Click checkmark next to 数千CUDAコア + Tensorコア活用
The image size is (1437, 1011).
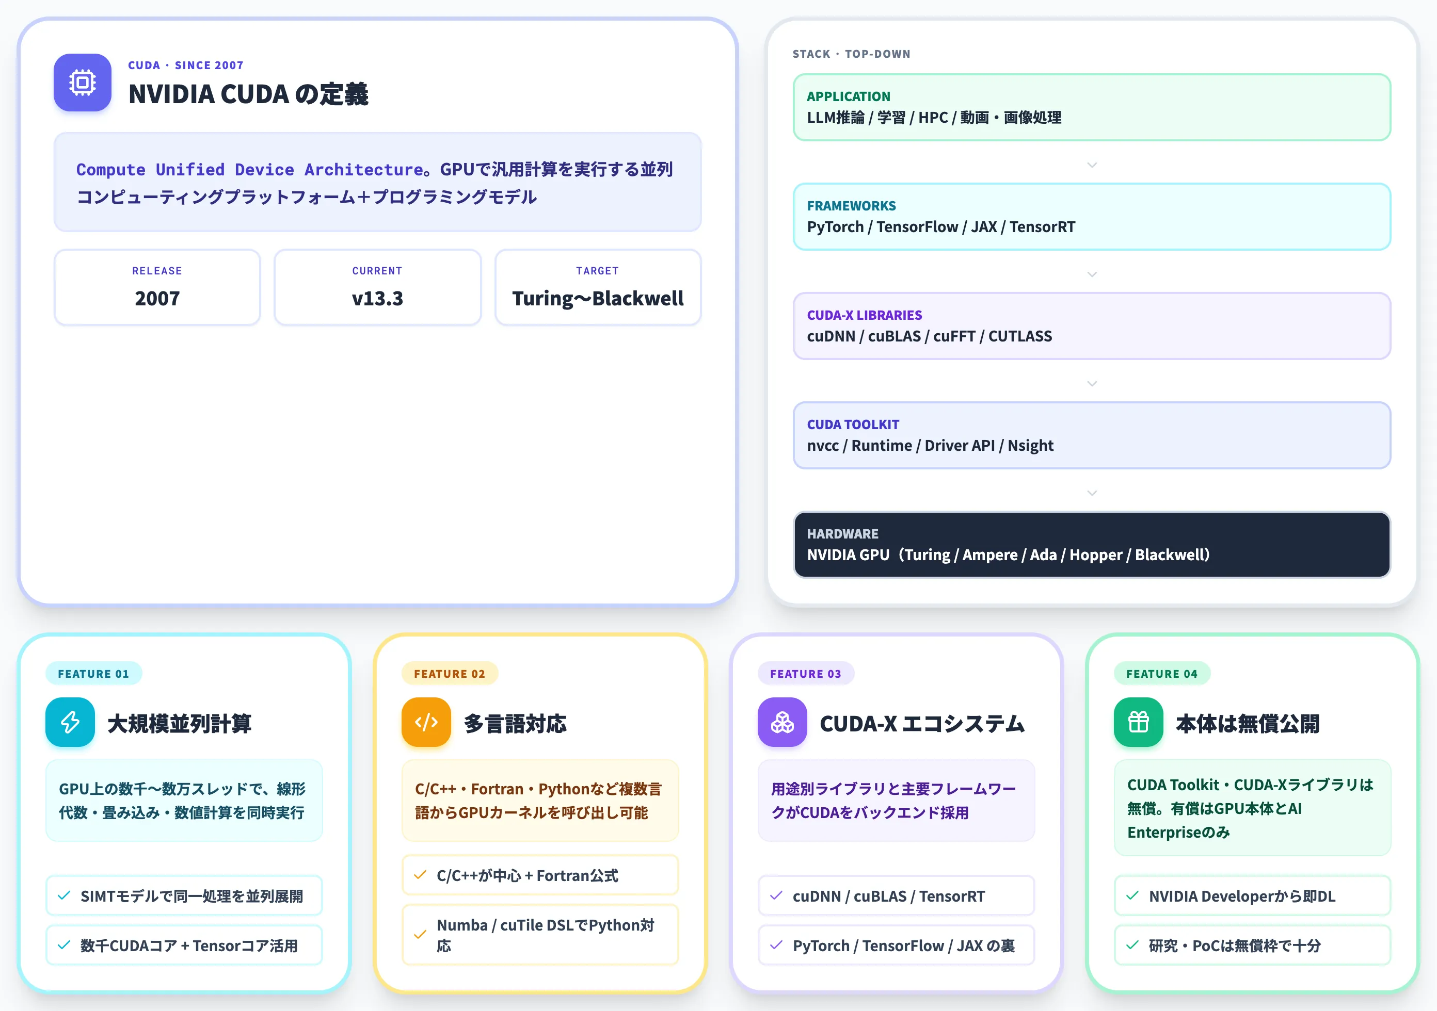[64, 945]
